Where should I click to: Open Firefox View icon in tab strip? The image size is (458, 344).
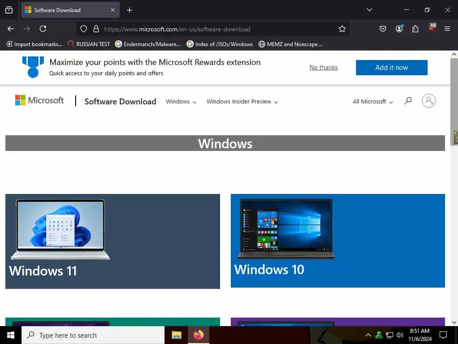pos(9,10)
